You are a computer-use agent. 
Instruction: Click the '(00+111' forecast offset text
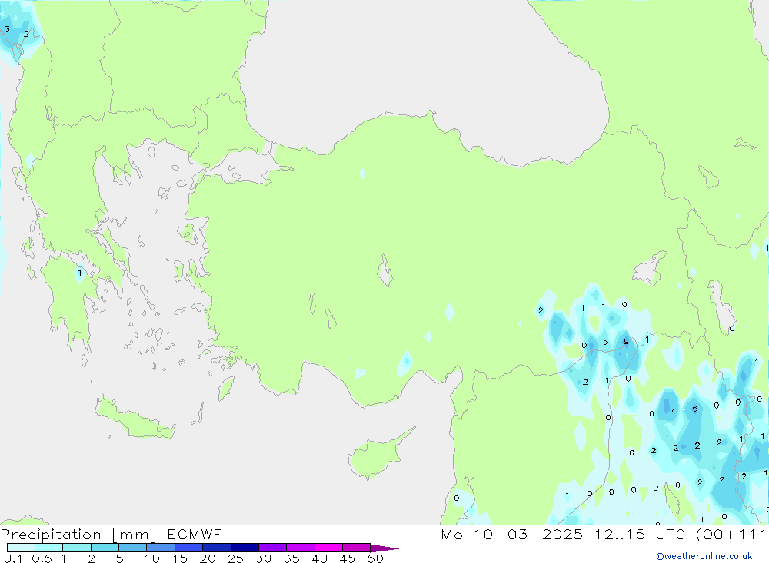coord(732,534)
